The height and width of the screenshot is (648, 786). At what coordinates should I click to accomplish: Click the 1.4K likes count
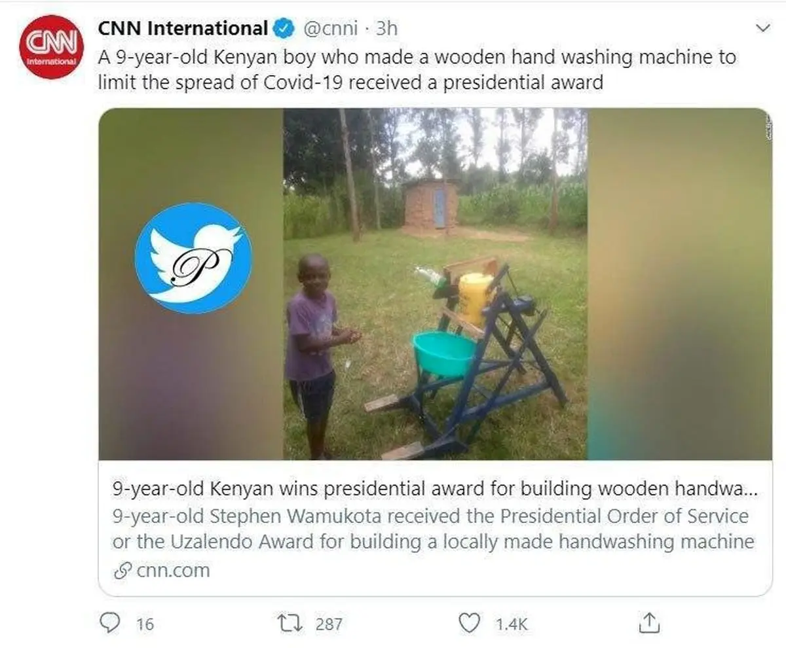pos(512,624)
